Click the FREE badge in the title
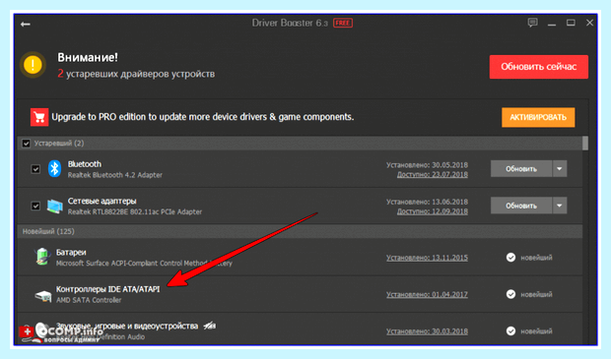The width and height of the screenshot is (611, 359). tap(343, 23)
